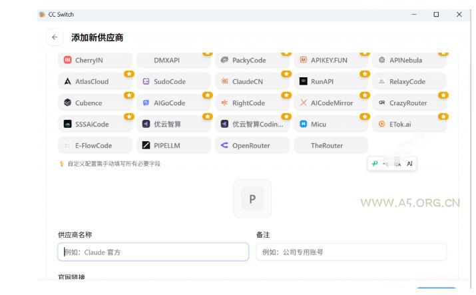The width and height of the screenshot is (476, 295).
Task: Pick the SSSAiCode provider preset
Action: (x=95, y=124)
